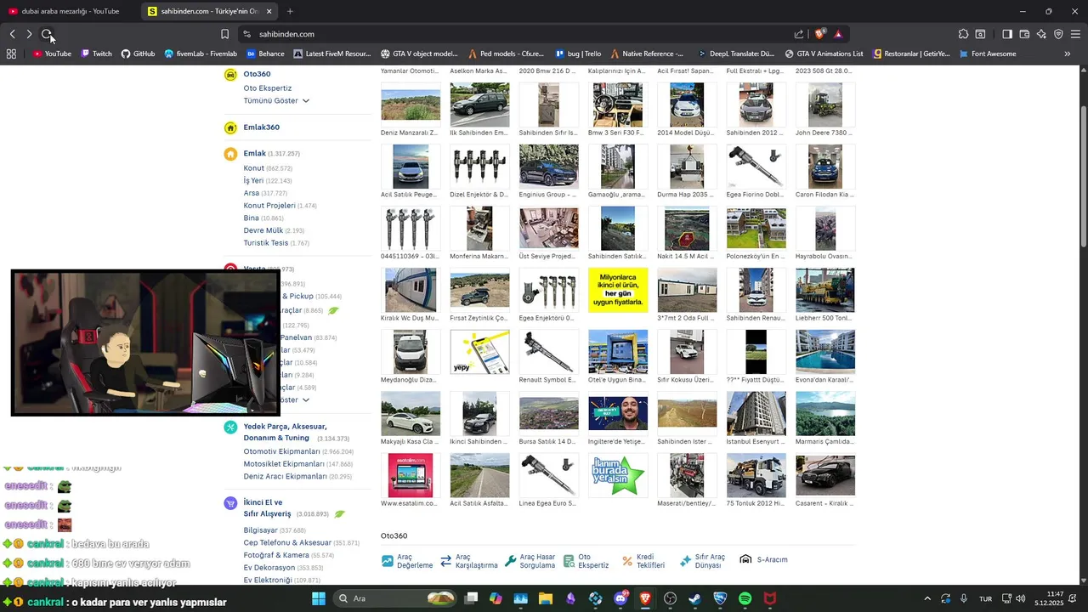Screen dimensions: 1088x612
Task: Click the İkinci El shopping cart icon
Action: click(230, 503)
